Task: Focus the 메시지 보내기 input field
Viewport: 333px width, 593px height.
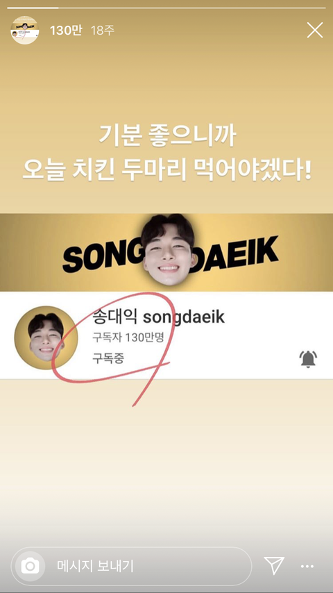Action: point(146,566)
